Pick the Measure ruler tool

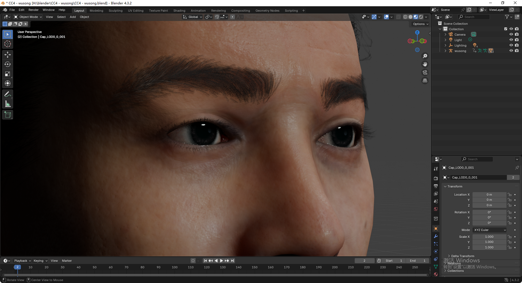point(8,104)
